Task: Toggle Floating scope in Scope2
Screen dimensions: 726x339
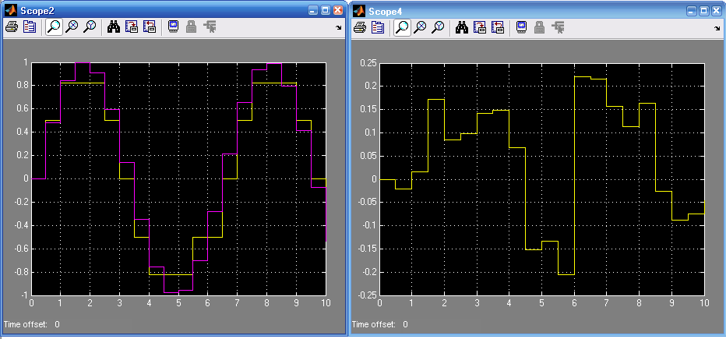Action: [174, 27]
